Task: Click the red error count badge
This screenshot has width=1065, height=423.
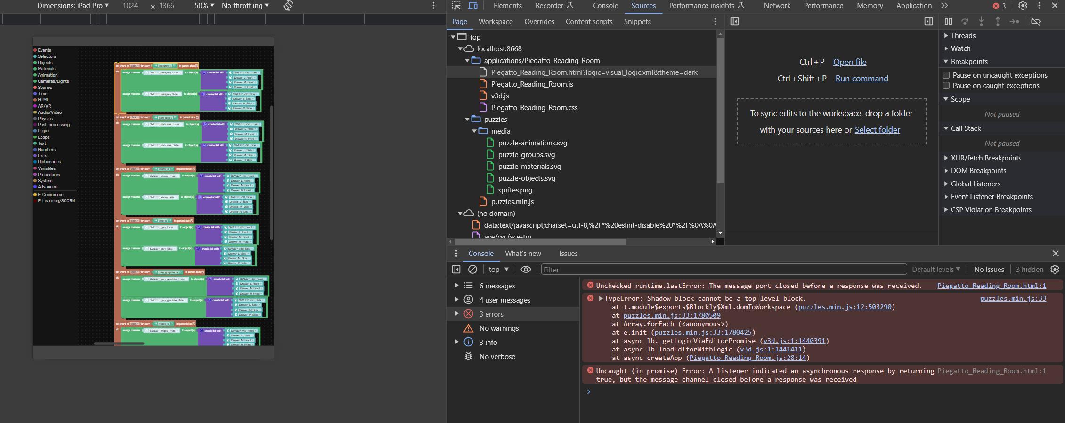Action: (x=999, y=6)
